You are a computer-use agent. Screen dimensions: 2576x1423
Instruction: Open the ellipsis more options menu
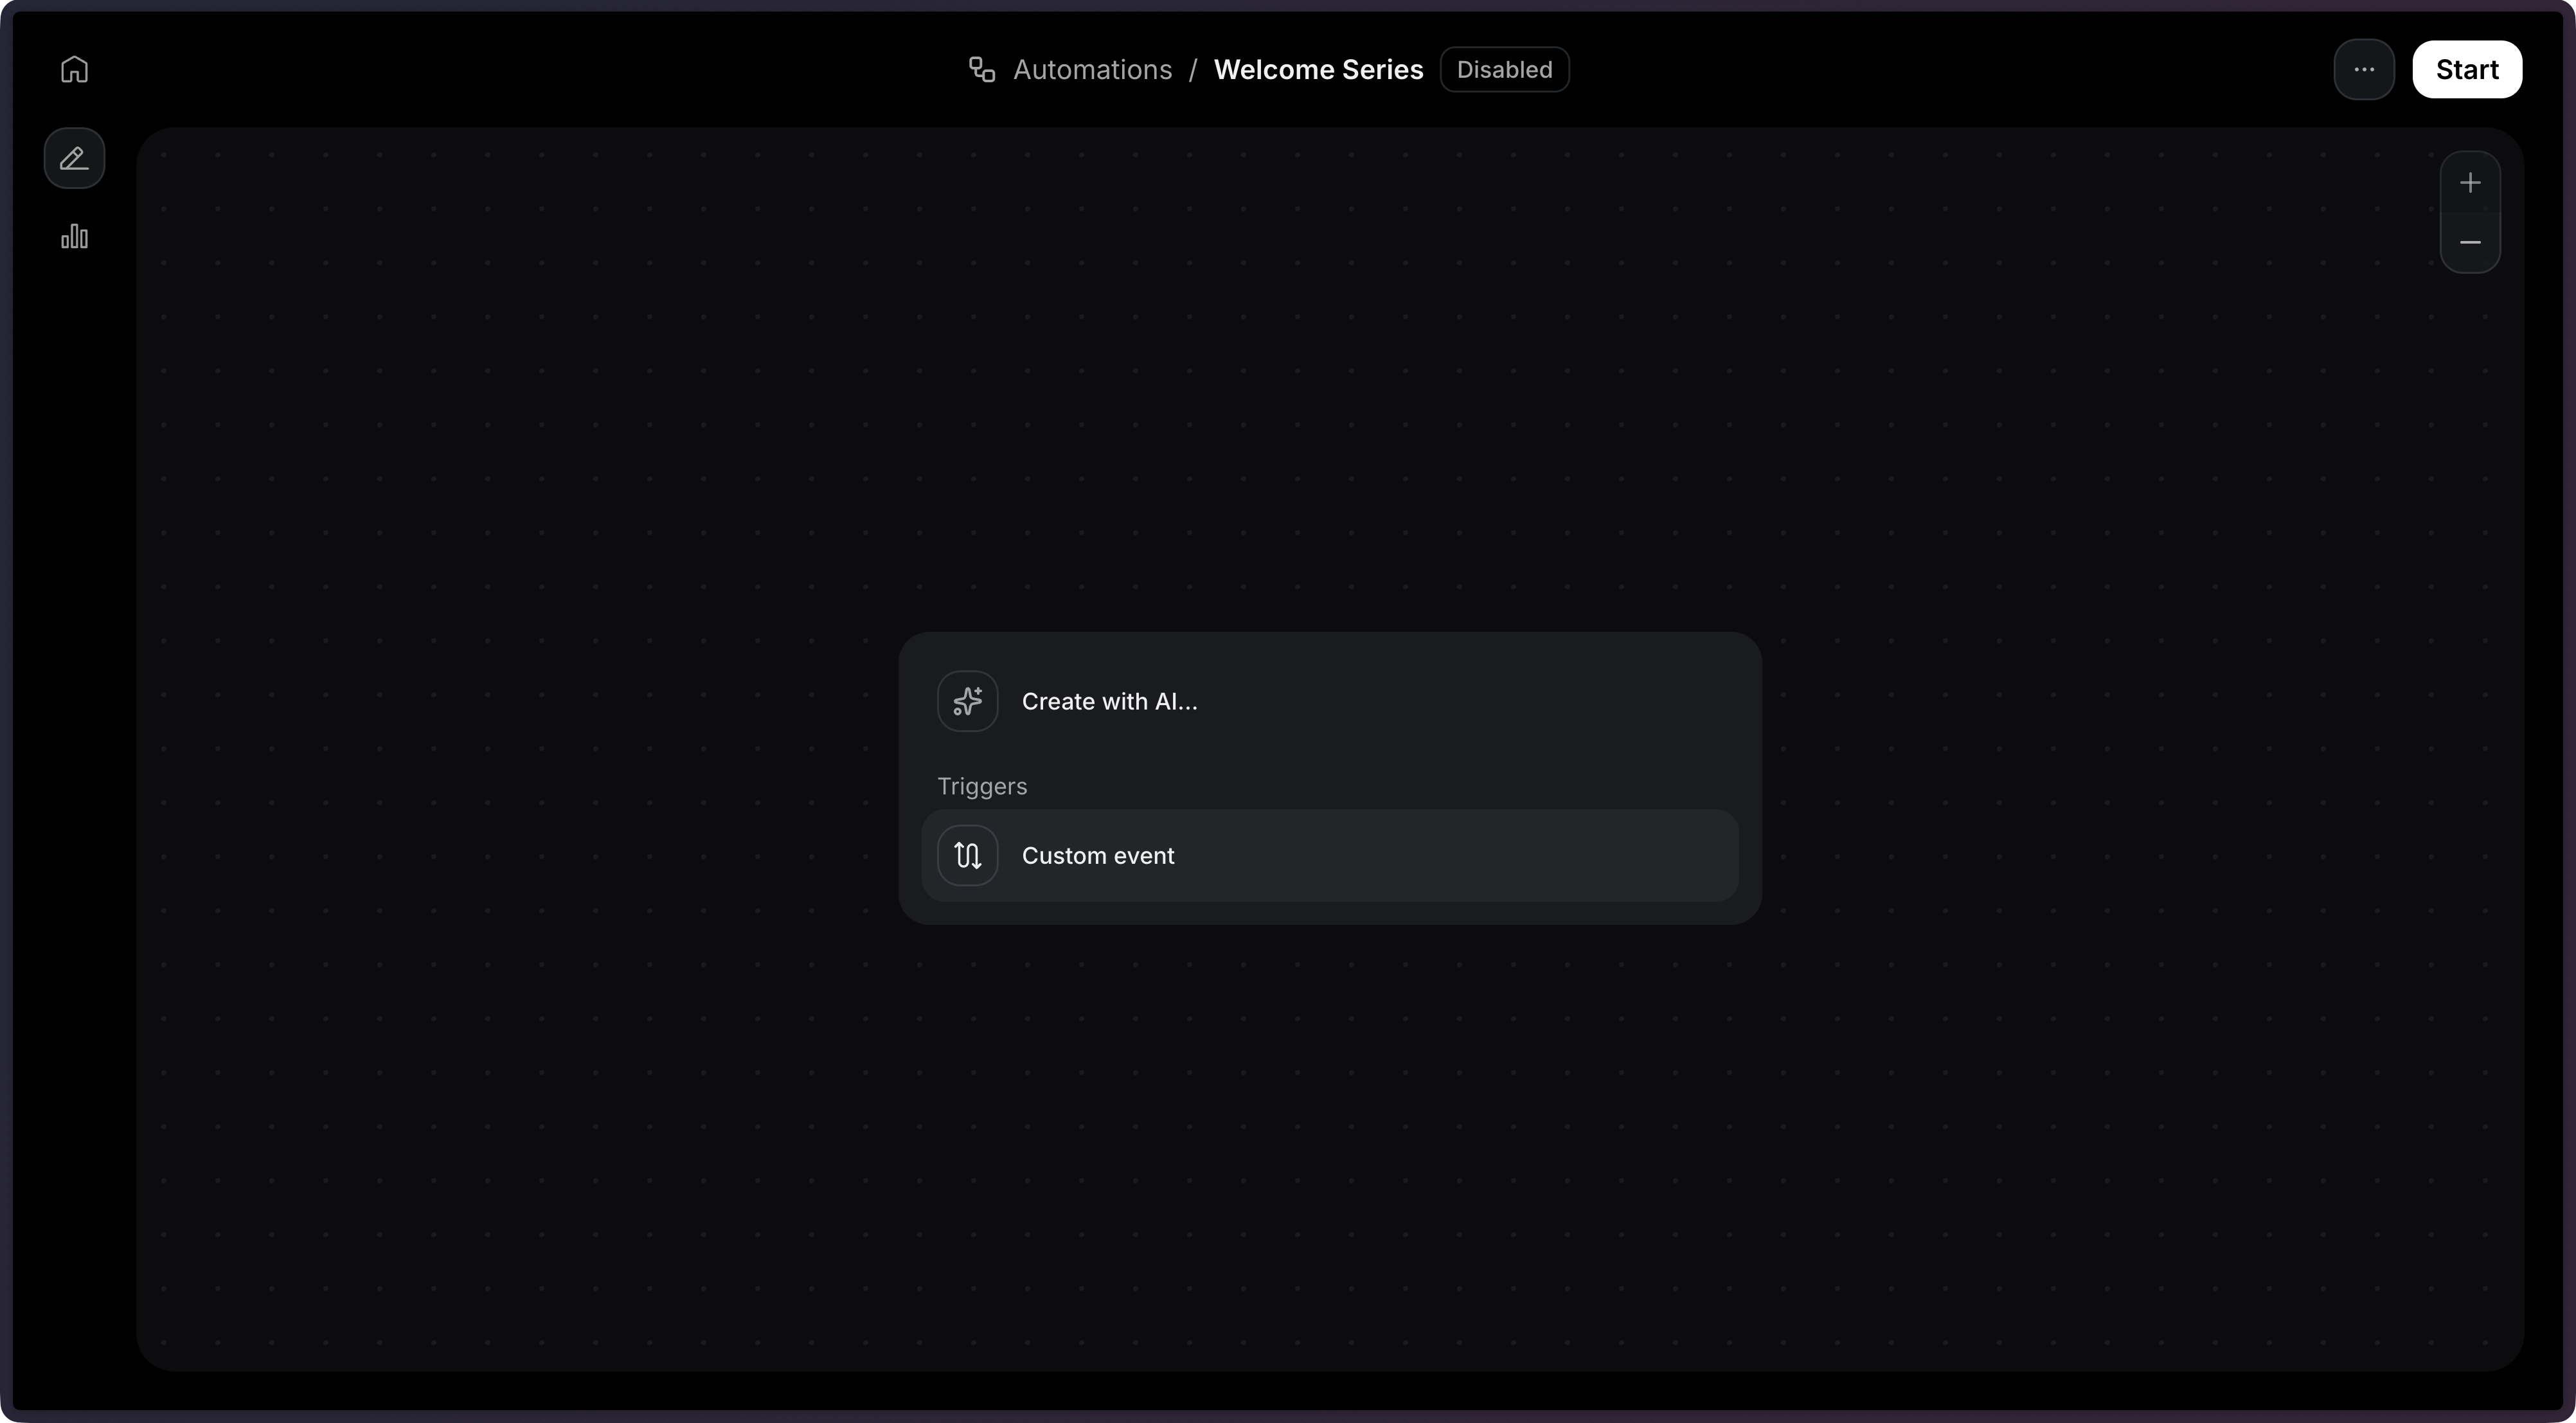[2363, 69]
